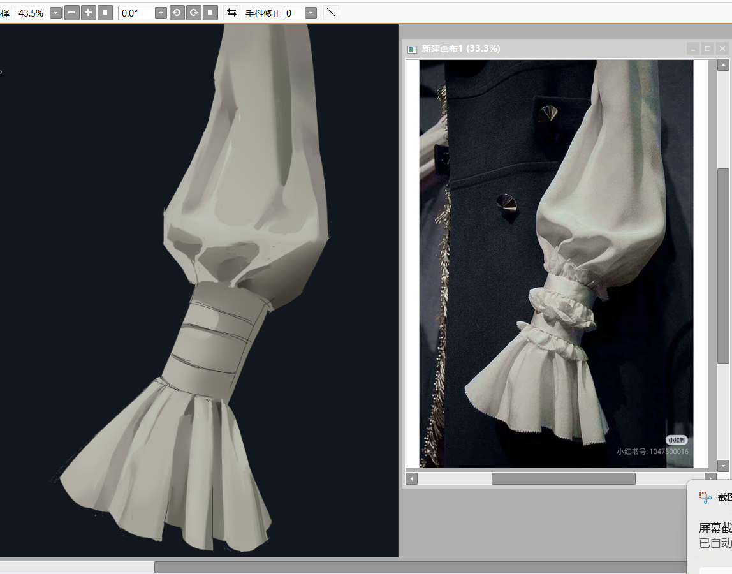Reset canvas rotation angle
732x574 pixels.
210,13
